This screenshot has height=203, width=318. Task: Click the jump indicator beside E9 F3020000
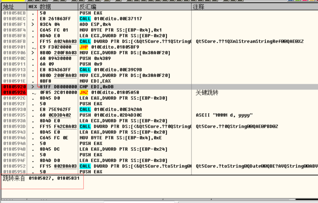34,47
